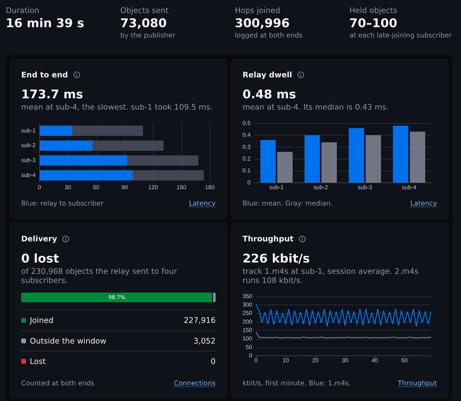Click the '0.48 ms' relay dwell value
The image size is (461, 401).
tap(269, 94)
